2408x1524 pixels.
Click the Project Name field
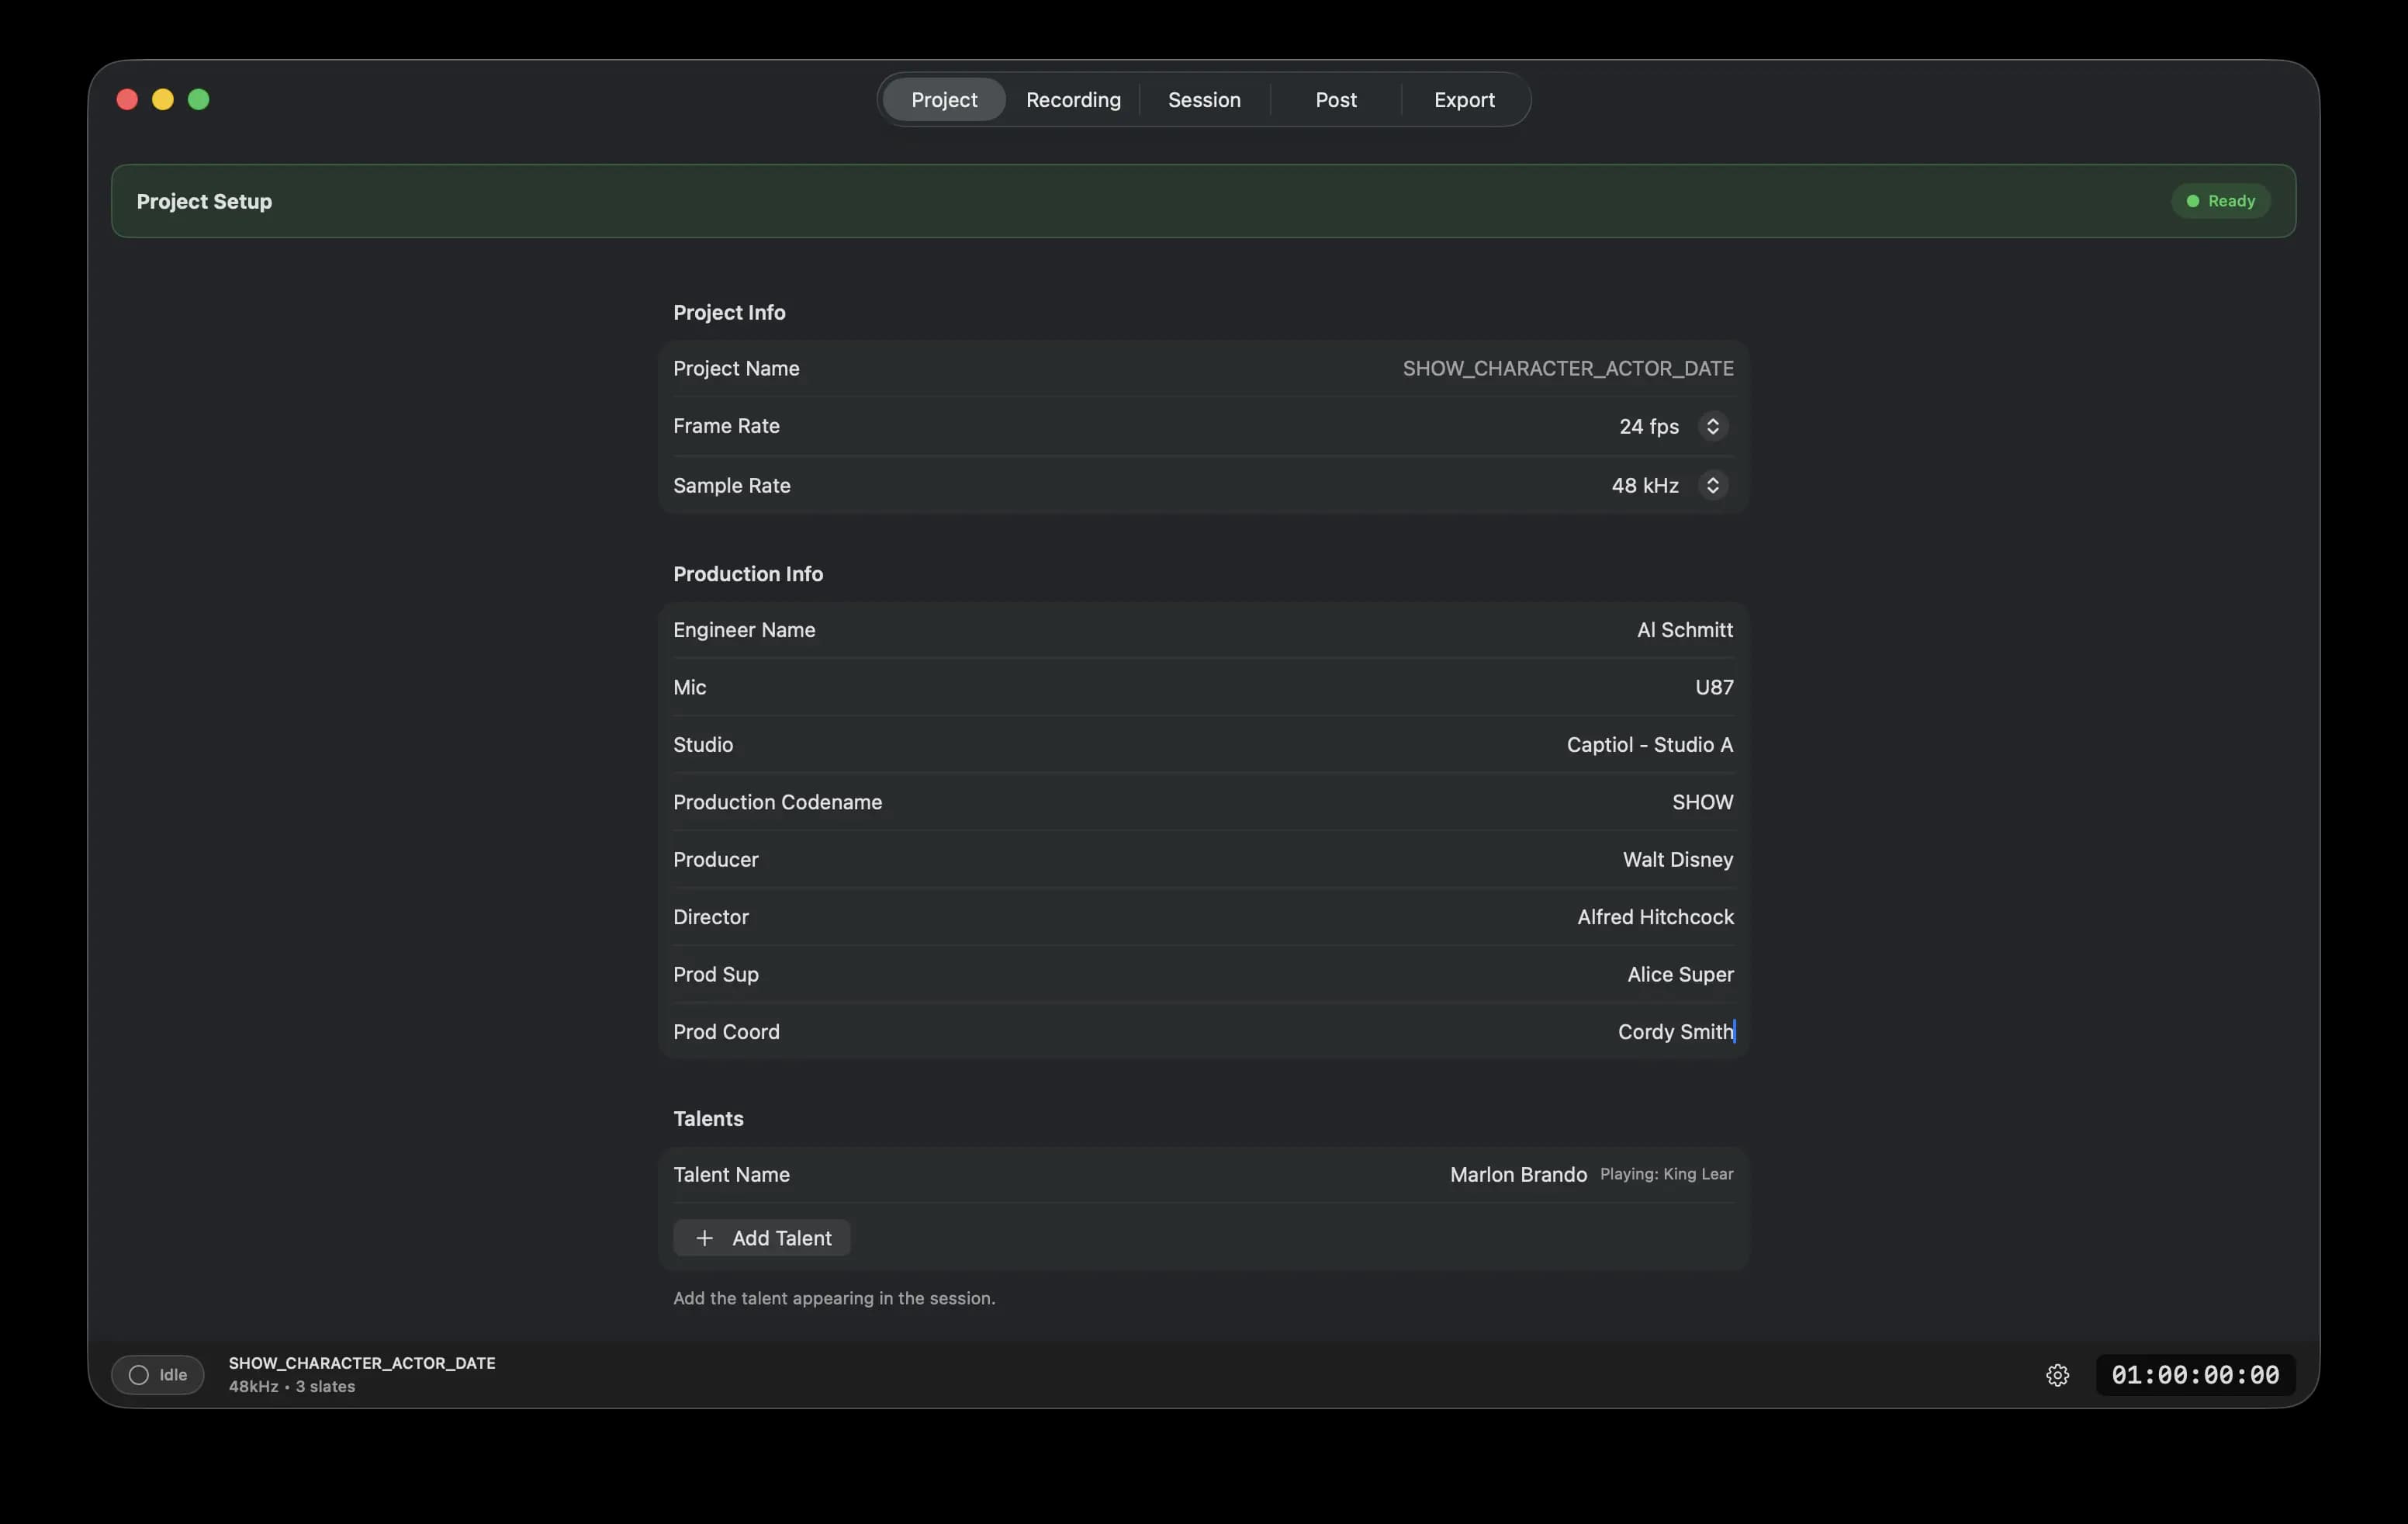point(1567,369)
